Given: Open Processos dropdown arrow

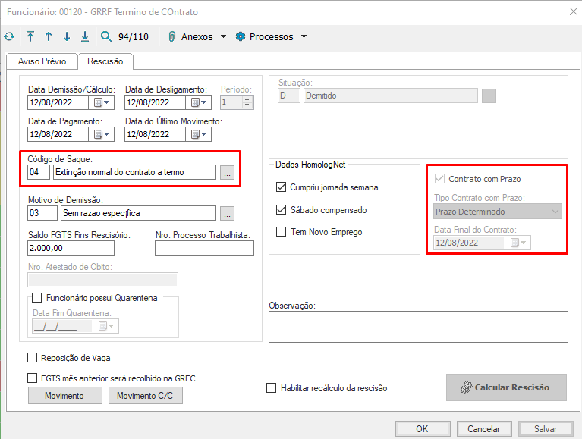Looking at the screenshot, I should tap(304, 36).
